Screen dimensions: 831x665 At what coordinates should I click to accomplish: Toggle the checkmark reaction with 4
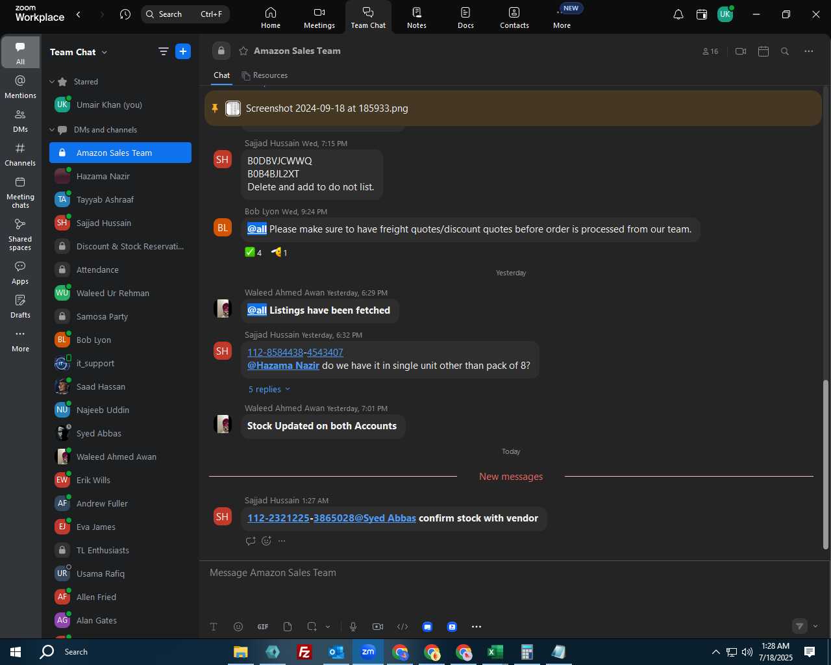pyautogui.click(x=253, y=253)
